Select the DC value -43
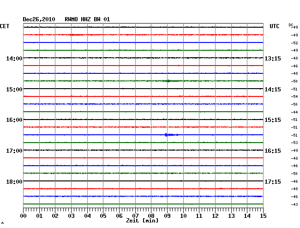Viewport: 300px width, 228px height. (x=294, y=204)
